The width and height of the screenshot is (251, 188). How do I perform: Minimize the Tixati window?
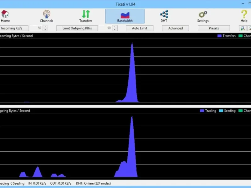point(243,4)
